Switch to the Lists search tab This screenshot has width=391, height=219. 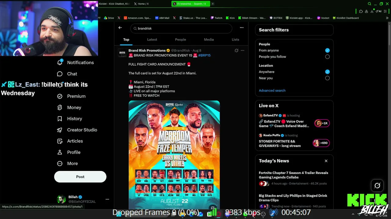235,40
